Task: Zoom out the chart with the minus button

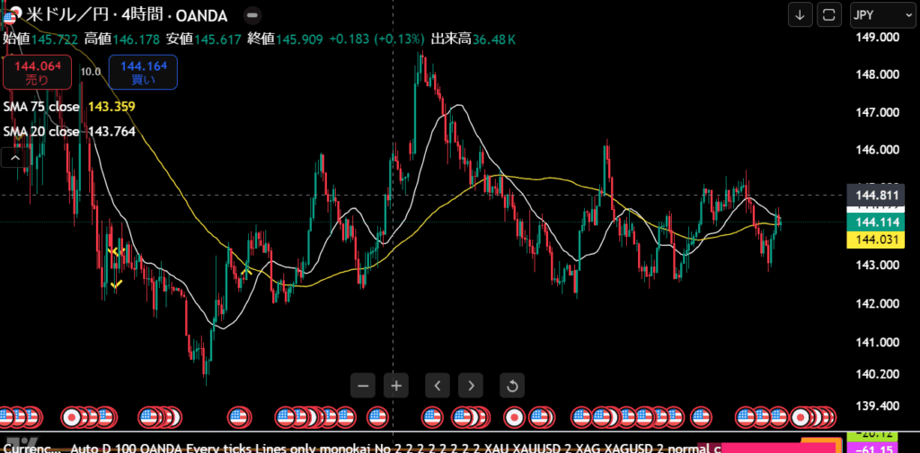Action: pos(363,386)
